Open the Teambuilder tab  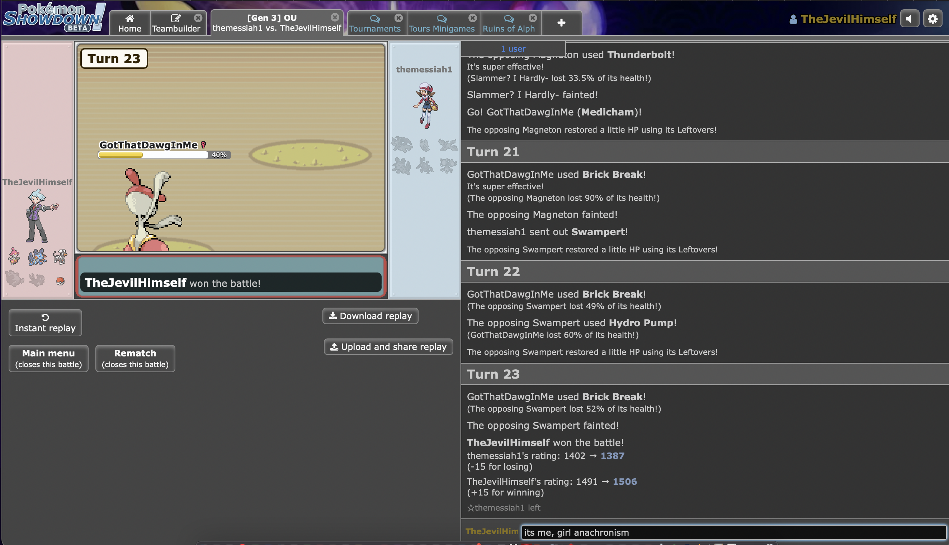[176, 23]
